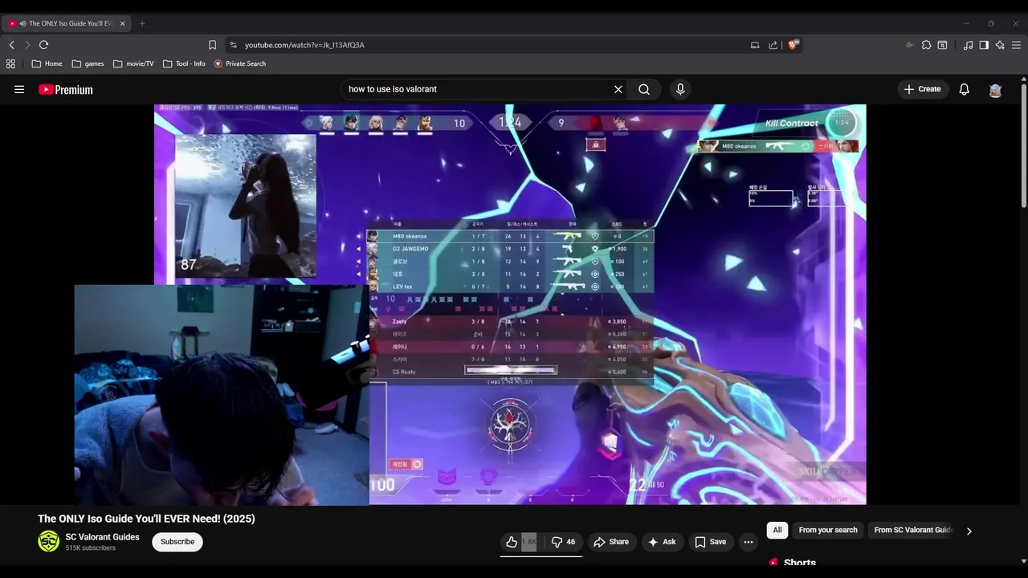The height and width of the screenshot is (578, 1028).
Task: Select the From your search chip
Action: (x=828, y=530)
